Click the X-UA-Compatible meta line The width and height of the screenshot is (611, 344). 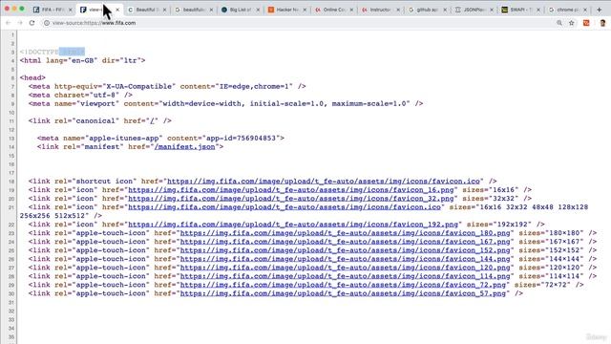(167, 86)
